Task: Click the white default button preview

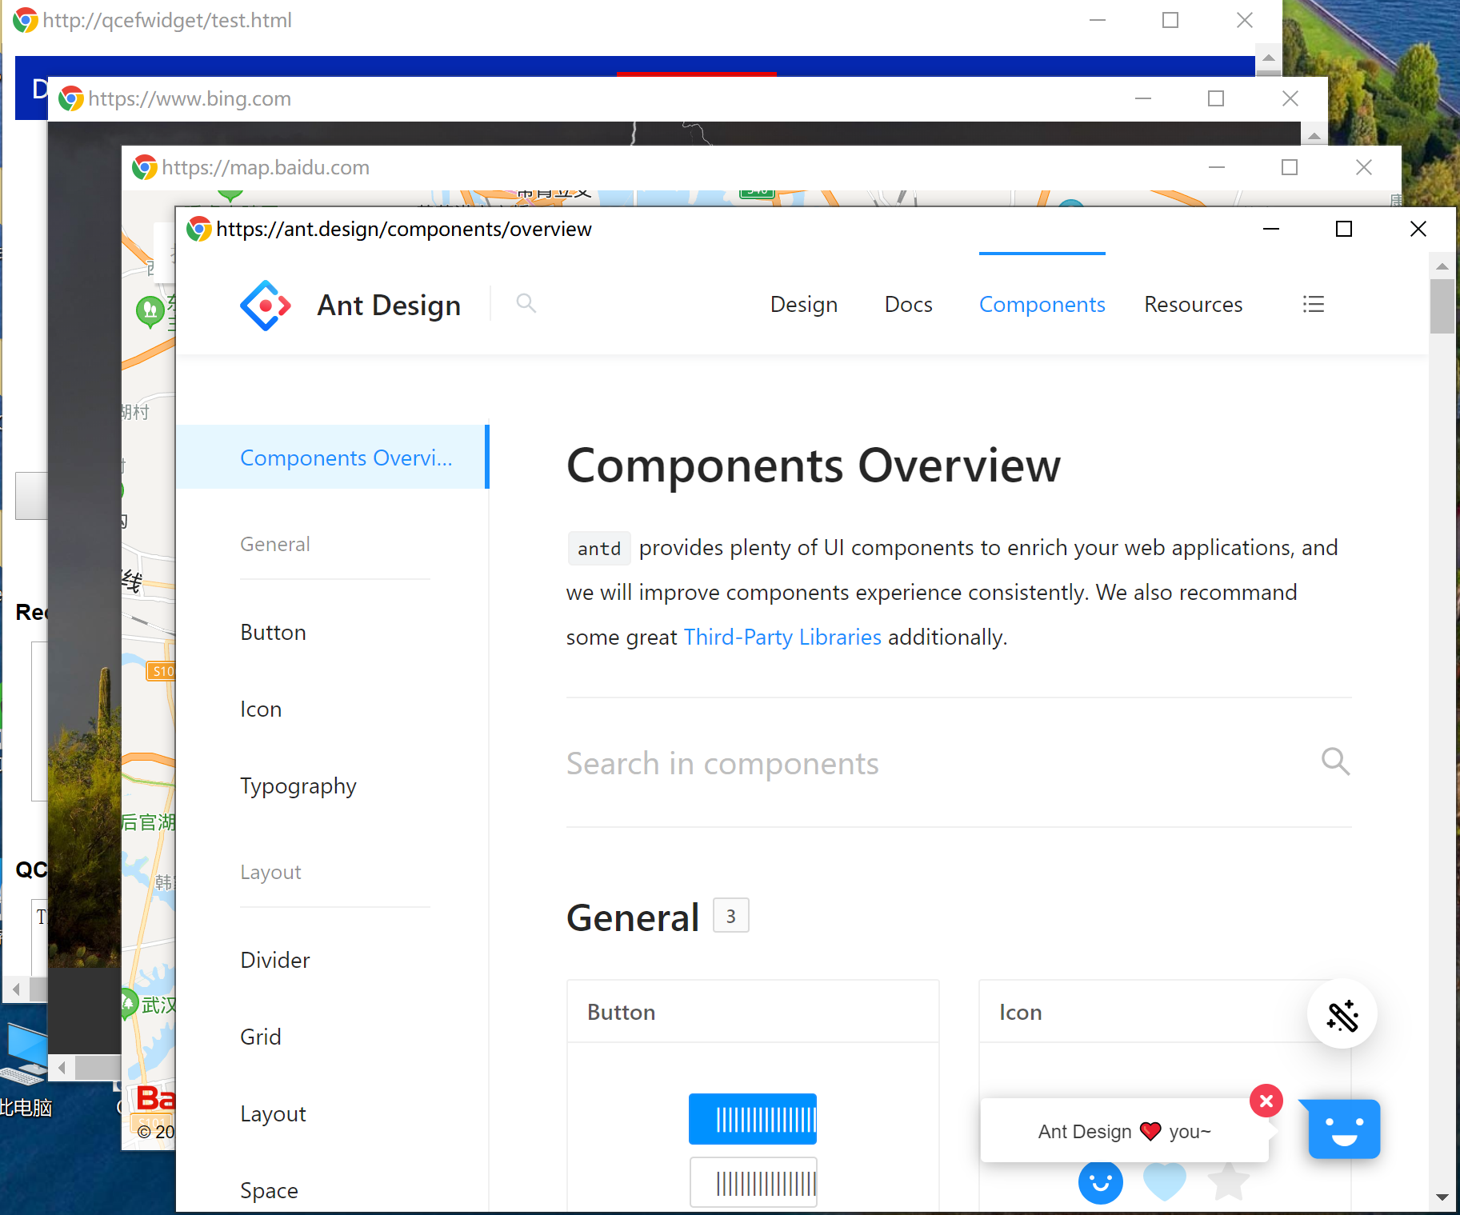Action: tap(753, 1182)
